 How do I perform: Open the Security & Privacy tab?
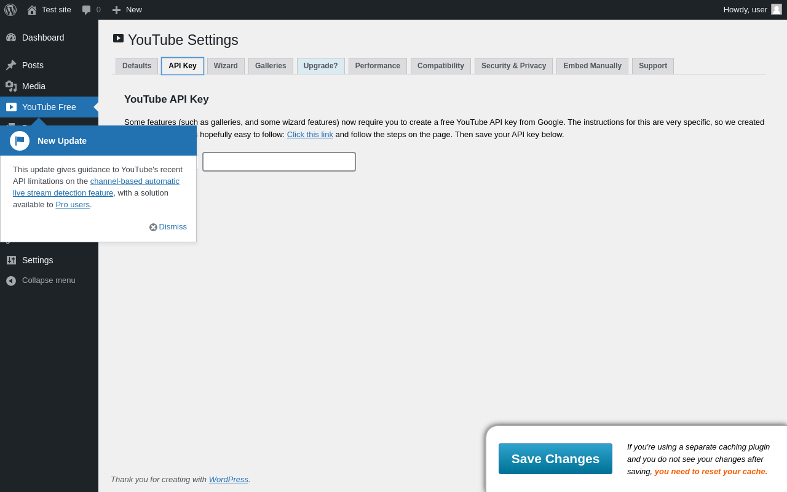tap(513, 66)
